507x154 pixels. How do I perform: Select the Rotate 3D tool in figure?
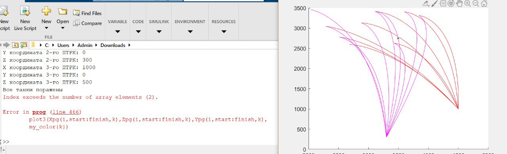point(451,4)
